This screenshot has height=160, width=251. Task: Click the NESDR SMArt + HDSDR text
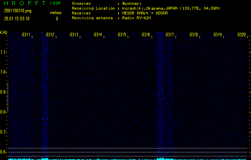pos(145,13)
